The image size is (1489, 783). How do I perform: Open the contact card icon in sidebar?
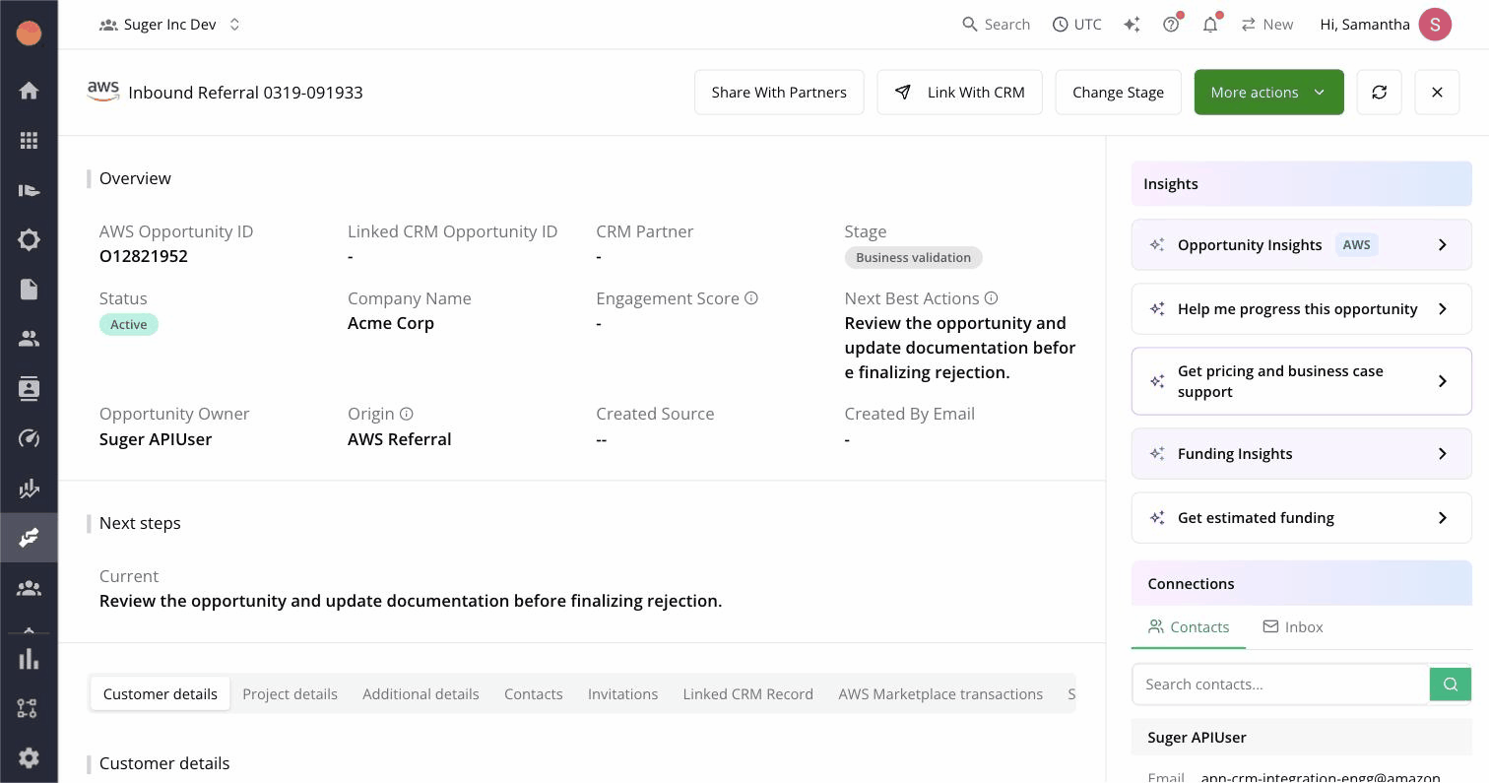[x=29, y=389]
